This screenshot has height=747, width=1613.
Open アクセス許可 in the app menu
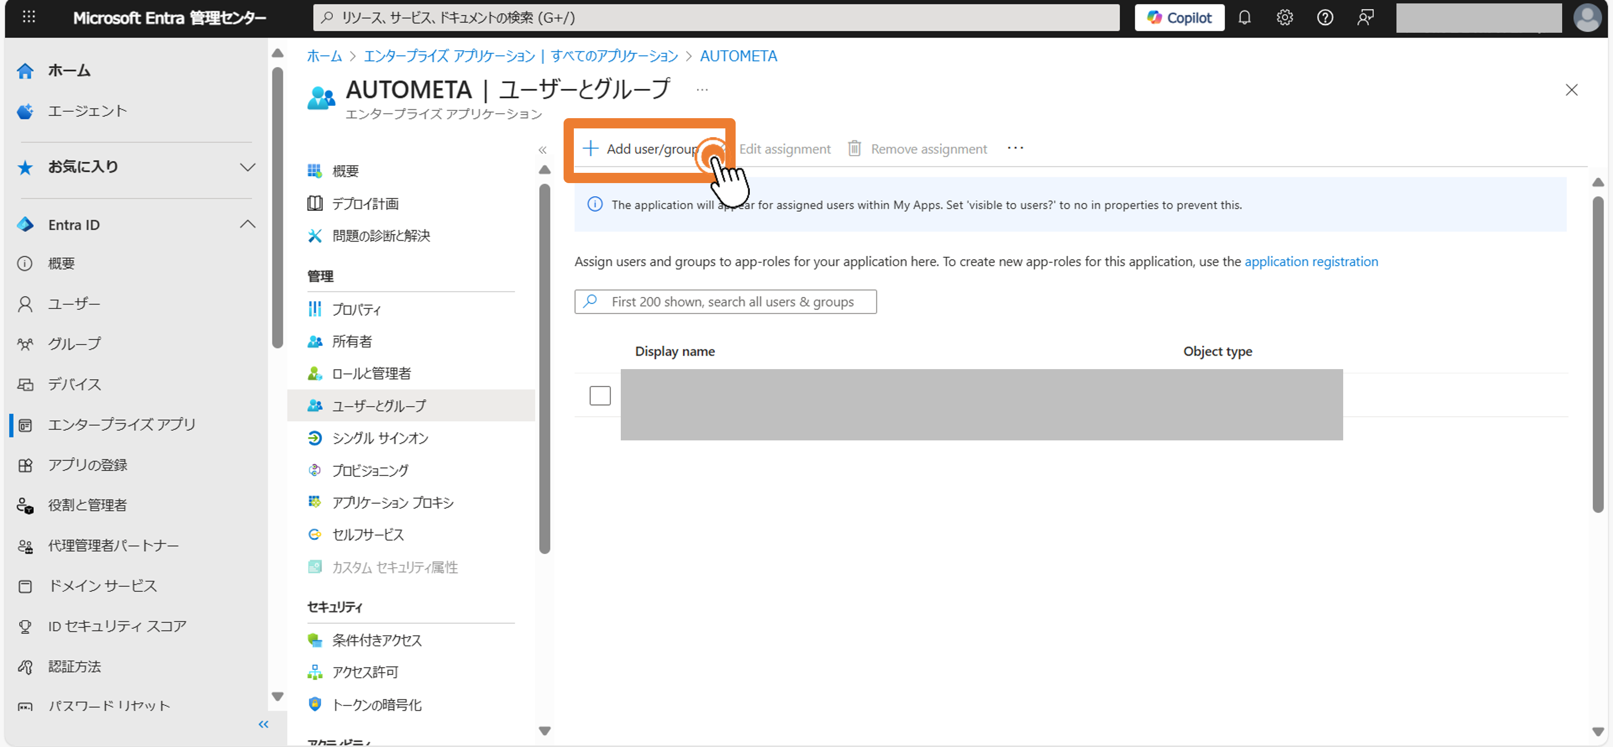[x=365, y=673]
